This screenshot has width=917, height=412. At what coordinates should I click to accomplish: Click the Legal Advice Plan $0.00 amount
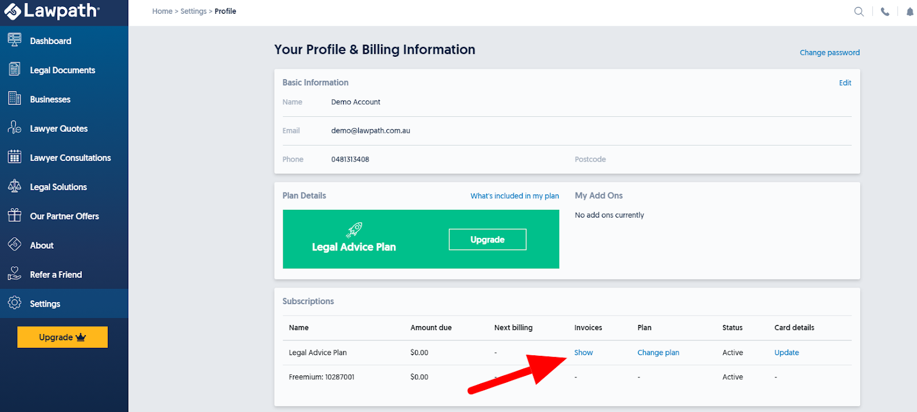point(419,352)
